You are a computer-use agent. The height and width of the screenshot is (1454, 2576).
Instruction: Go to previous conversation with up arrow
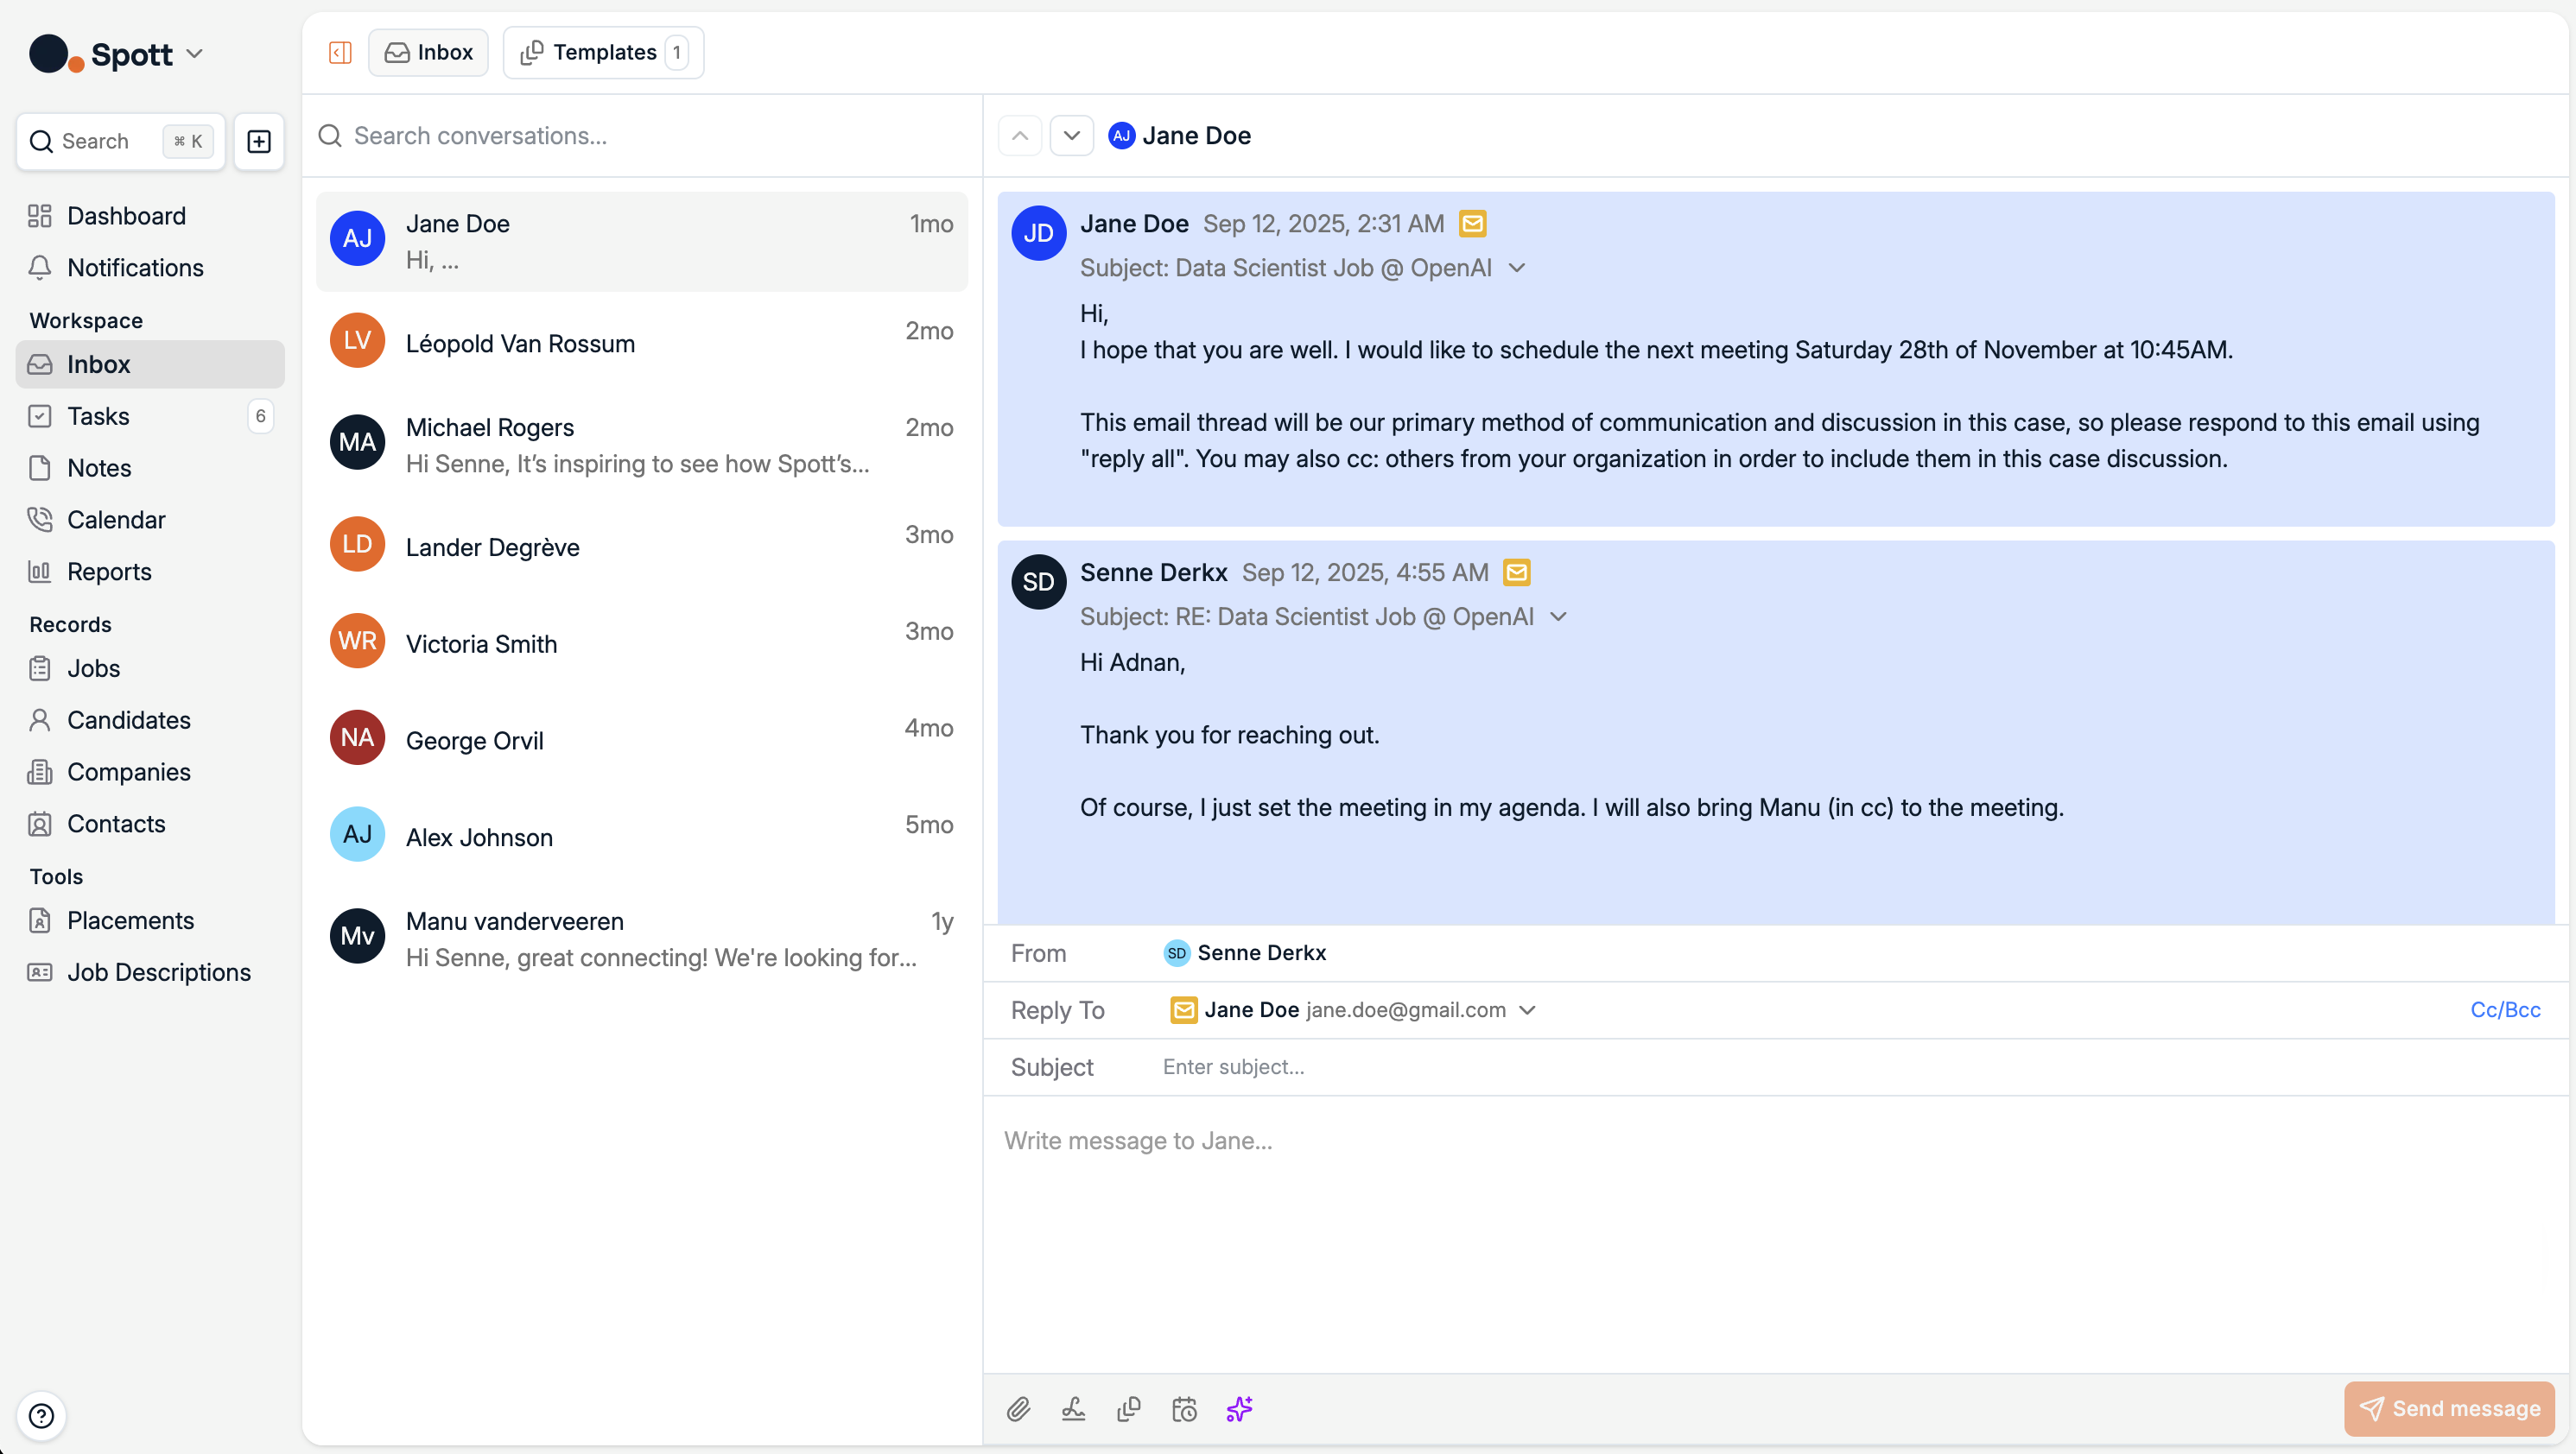pyautogui.click(x=1019, y=135)
